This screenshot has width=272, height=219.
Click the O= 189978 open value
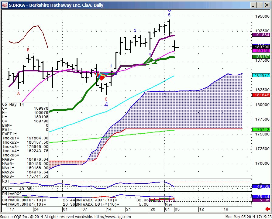click(x=25, y=108)
